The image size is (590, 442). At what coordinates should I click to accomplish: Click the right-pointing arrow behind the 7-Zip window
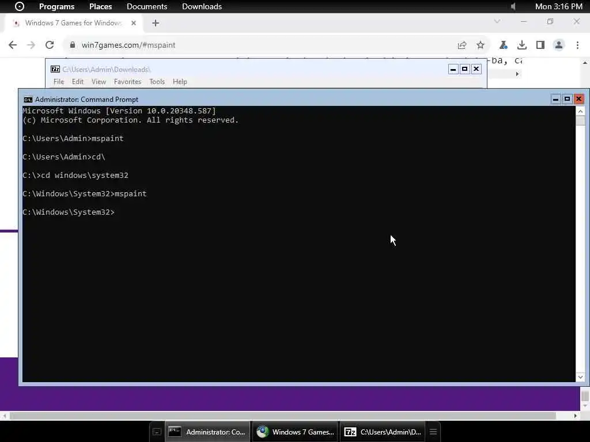point(517,74)
